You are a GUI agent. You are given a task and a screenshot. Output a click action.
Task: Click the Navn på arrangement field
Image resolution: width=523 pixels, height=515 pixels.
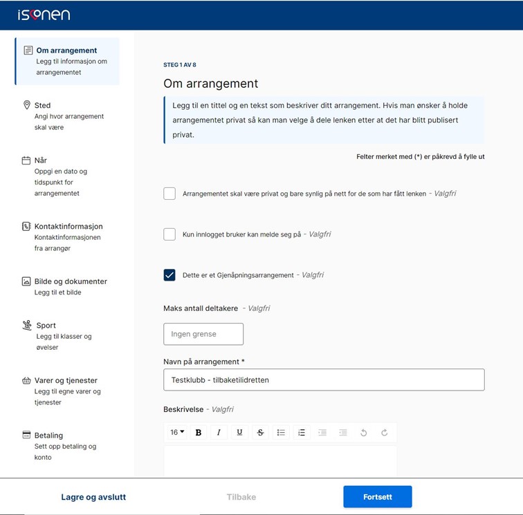[324, 380]
